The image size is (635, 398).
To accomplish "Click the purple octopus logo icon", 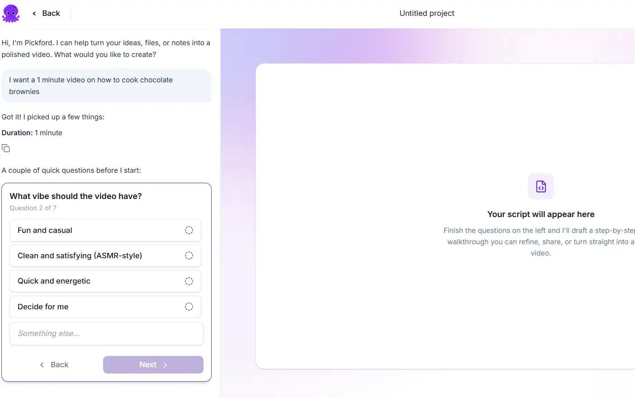I will coord(11,14).
